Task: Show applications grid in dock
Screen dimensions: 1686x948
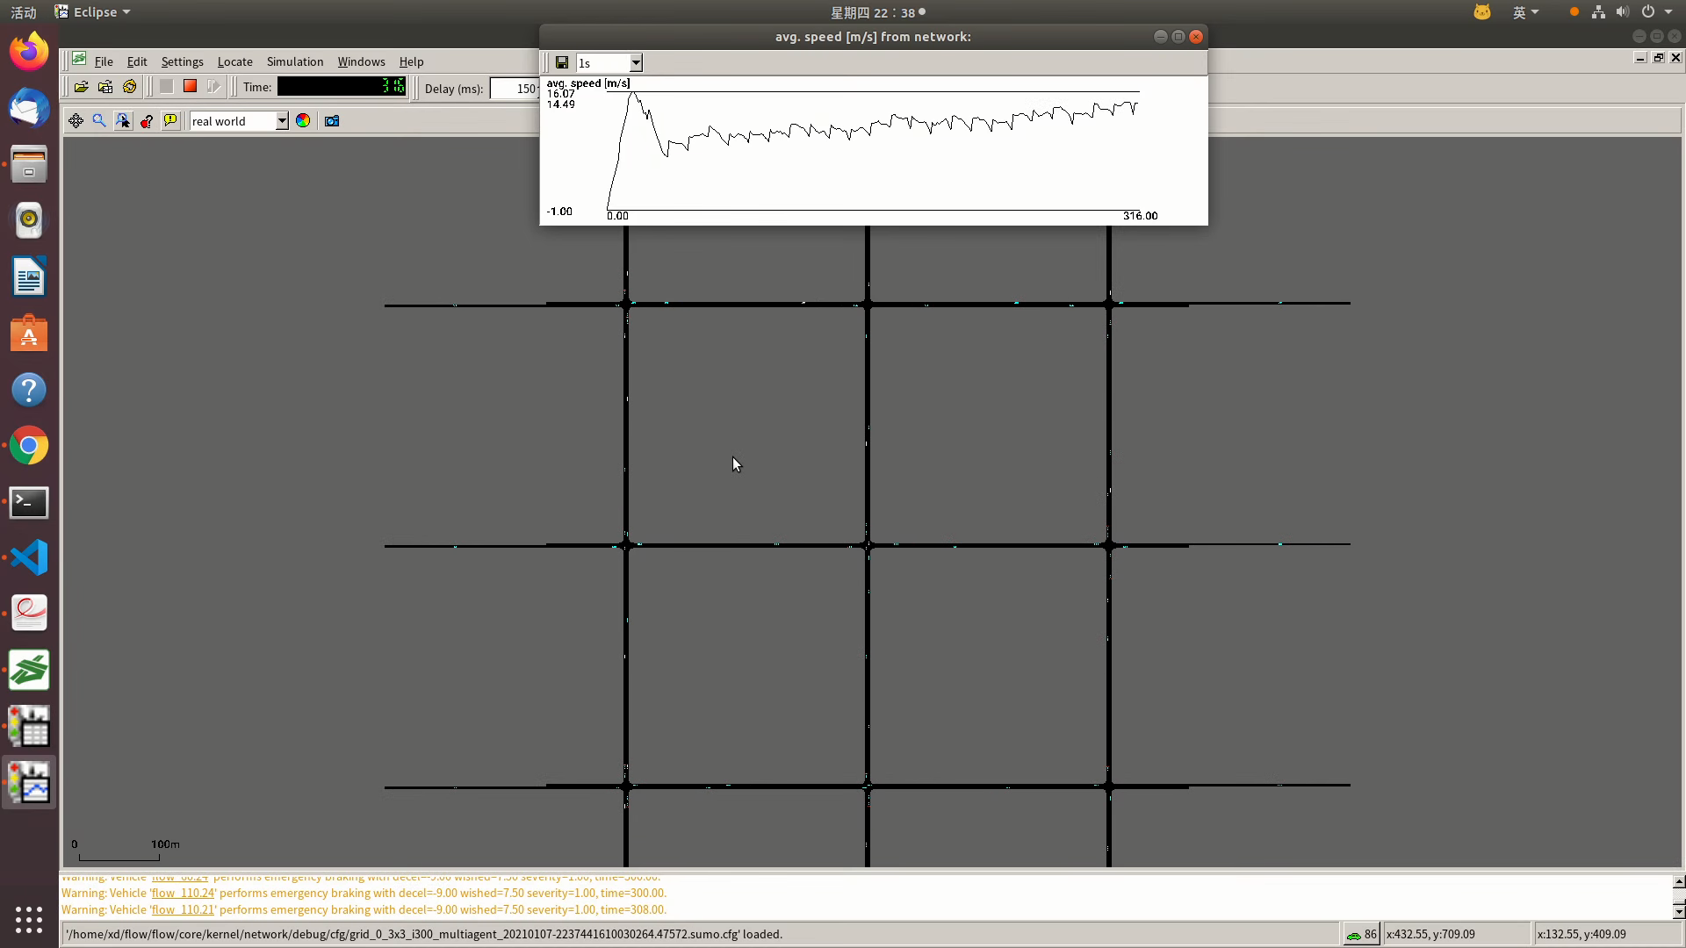Action: [29, 919]
